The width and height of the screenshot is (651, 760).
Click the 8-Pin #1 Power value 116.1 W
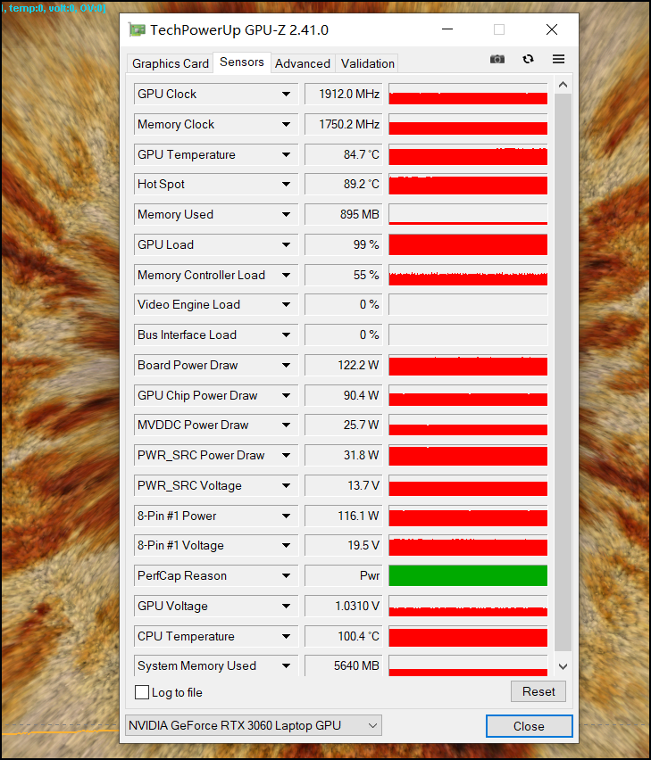coord(344,516)
